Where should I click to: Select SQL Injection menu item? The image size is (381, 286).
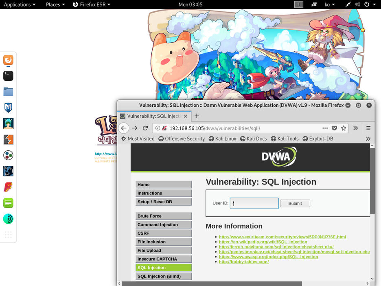tap(164, 268)
